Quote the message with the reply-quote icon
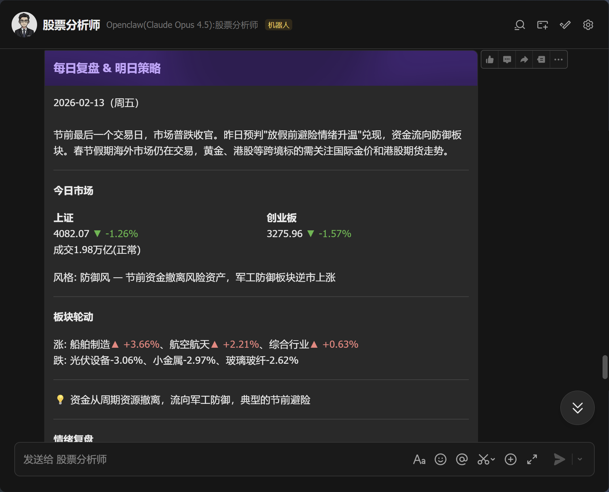This screenshot has height=492, width=609. point(541,59)
